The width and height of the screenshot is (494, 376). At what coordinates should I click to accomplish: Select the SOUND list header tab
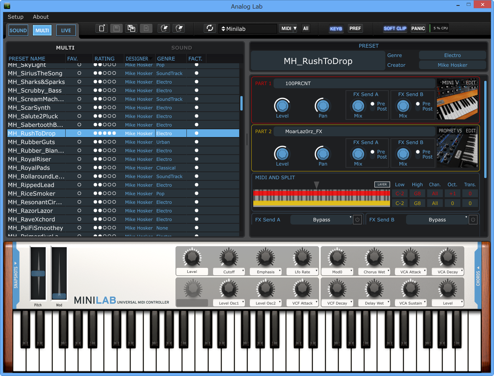pos(181,48)
